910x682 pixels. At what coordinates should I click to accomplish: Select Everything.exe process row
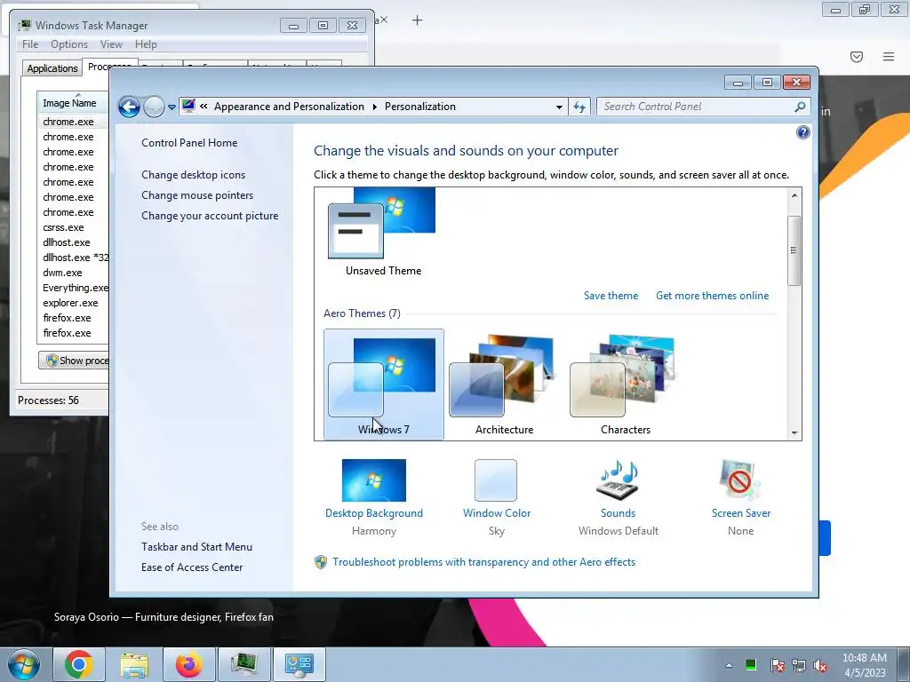pyautogui.click(x=73, y=288)
